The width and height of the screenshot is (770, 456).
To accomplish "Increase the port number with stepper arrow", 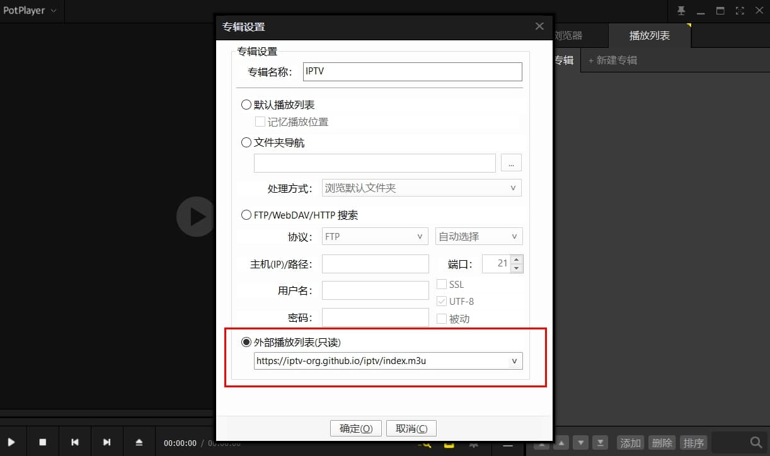I will (x=516, y=259).
